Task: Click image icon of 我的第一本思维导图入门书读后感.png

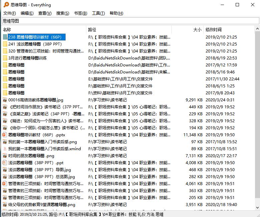Action: tap(5, 142)
